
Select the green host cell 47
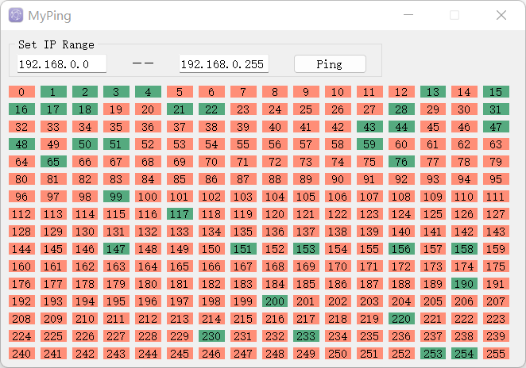pos(496,127)
